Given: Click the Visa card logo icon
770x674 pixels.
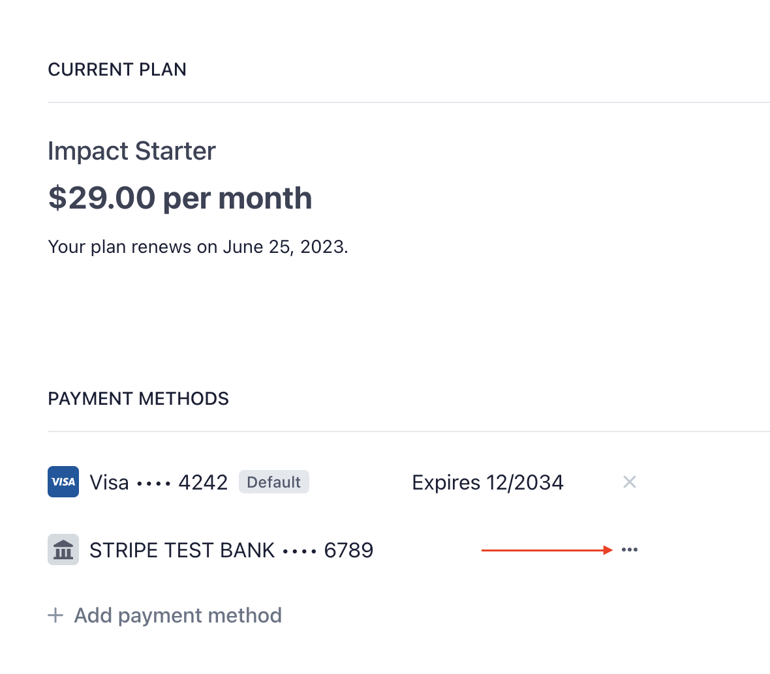Looking at the screenshot, I should 63,482.
